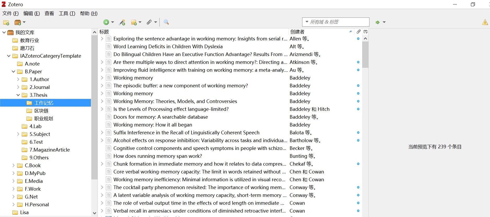Image resolution: width=490 pixels, height=217 pixels.
Task: Open the column picker icon
Action: click(x=366, y=32)
